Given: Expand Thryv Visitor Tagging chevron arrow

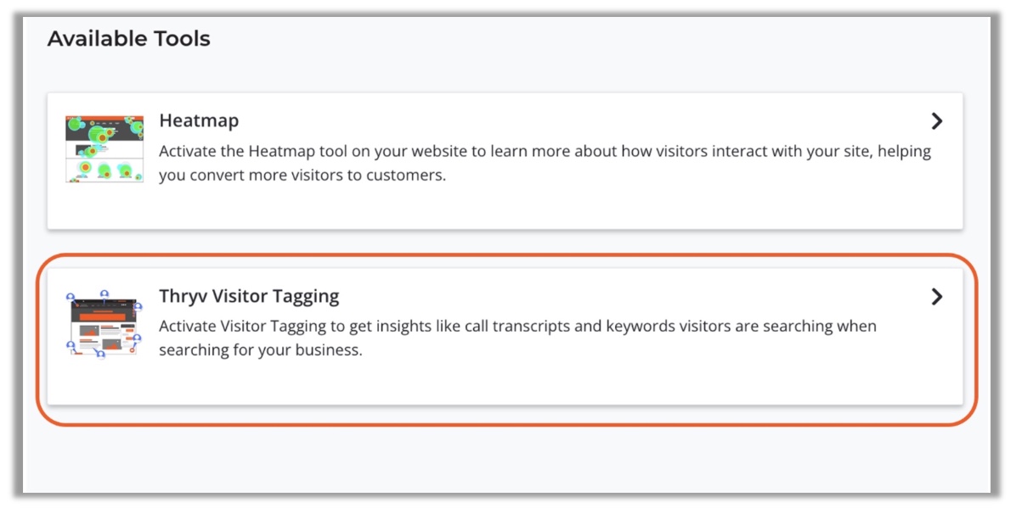Looking at the screenshot, I should 936,297.
